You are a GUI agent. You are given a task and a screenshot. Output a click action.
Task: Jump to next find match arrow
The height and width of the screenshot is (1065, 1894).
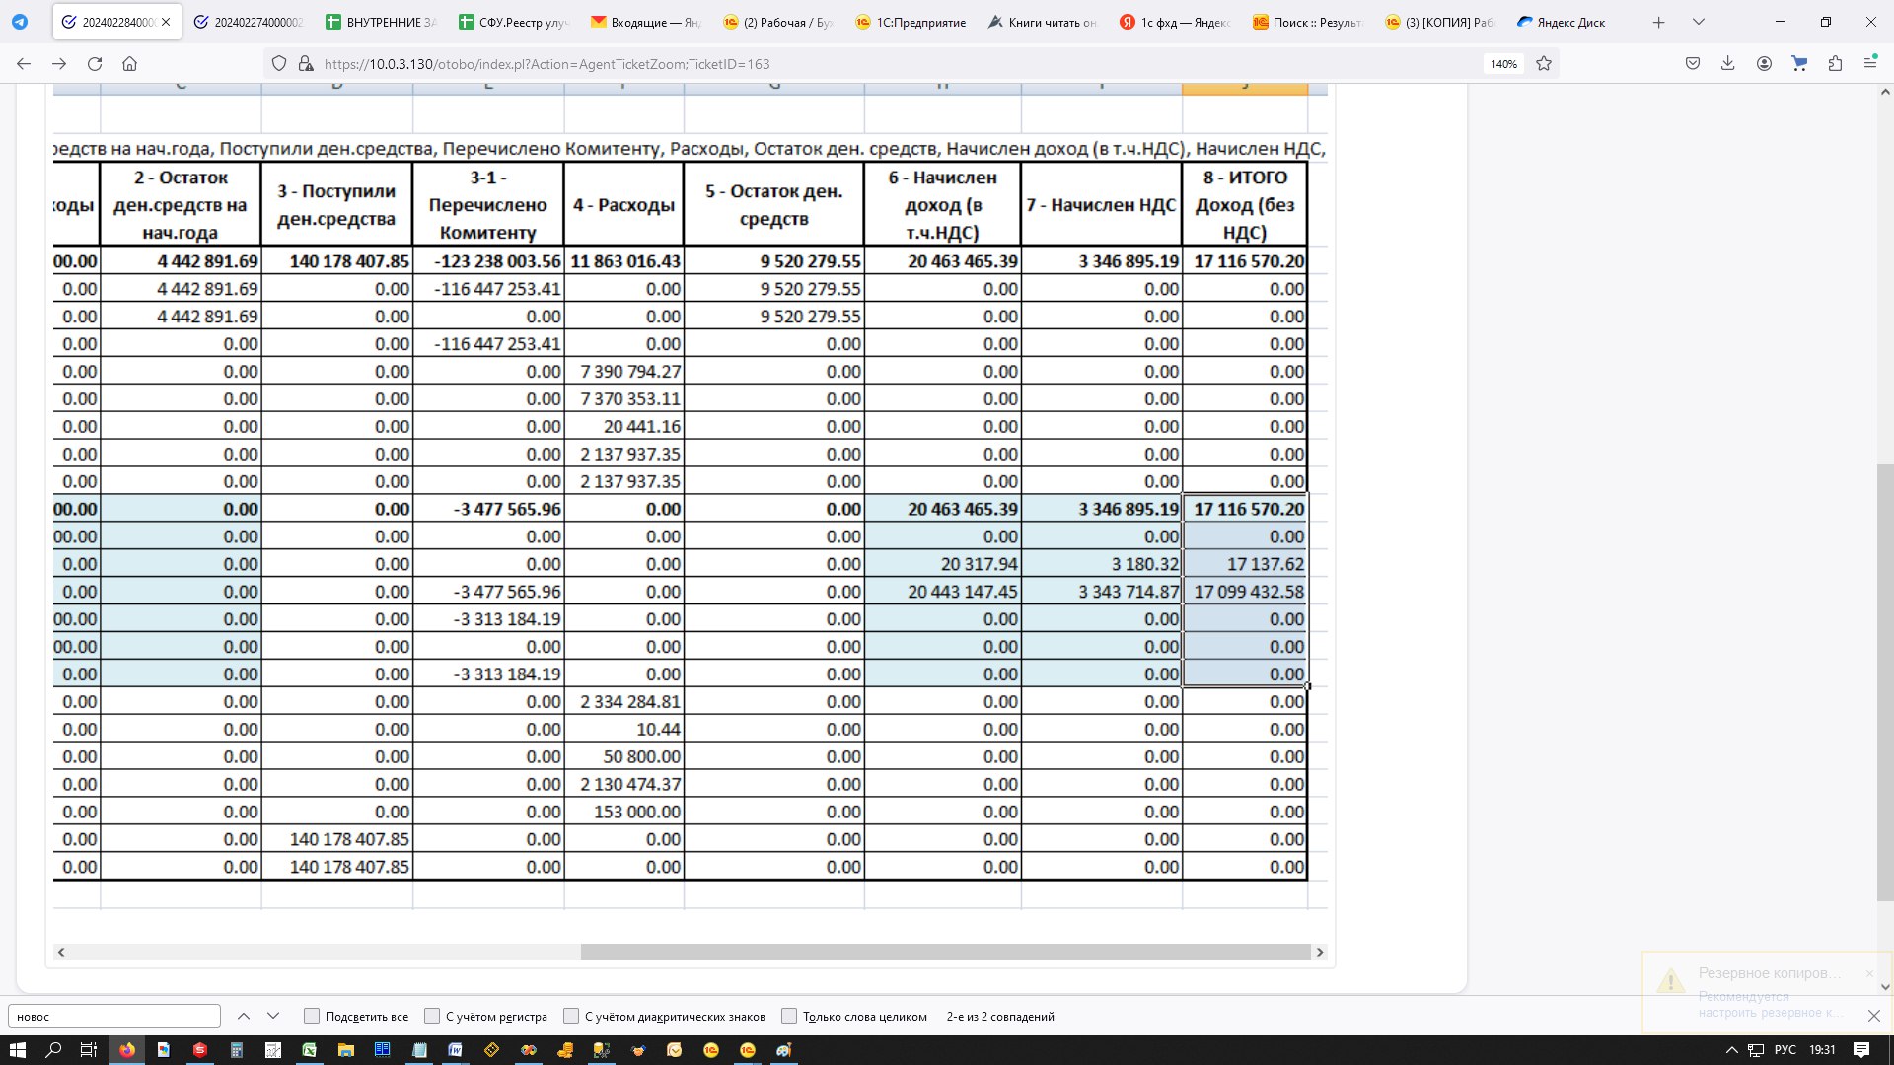tap(273, 1016)
